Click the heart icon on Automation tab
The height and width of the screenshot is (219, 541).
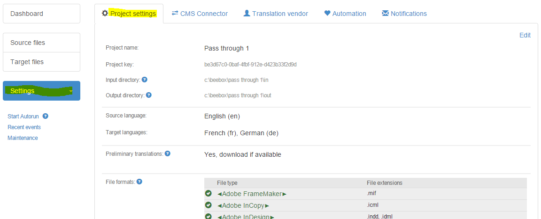click(327, 14)
